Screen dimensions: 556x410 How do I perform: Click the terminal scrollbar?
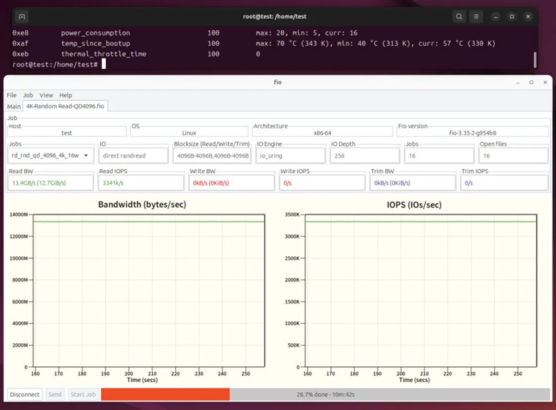pos(535,60)
